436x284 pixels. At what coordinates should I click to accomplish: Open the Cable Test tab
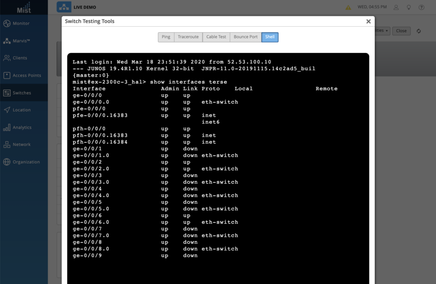(x=216, y=37)
